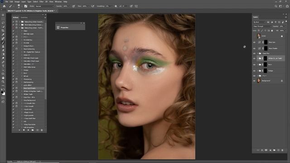Click the lock all icon in Layers panel

pyautogui.click(x=272, y=31)
